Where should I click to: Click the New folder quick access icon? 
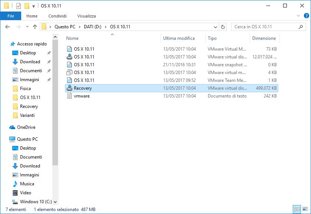(x=27, y=6)
